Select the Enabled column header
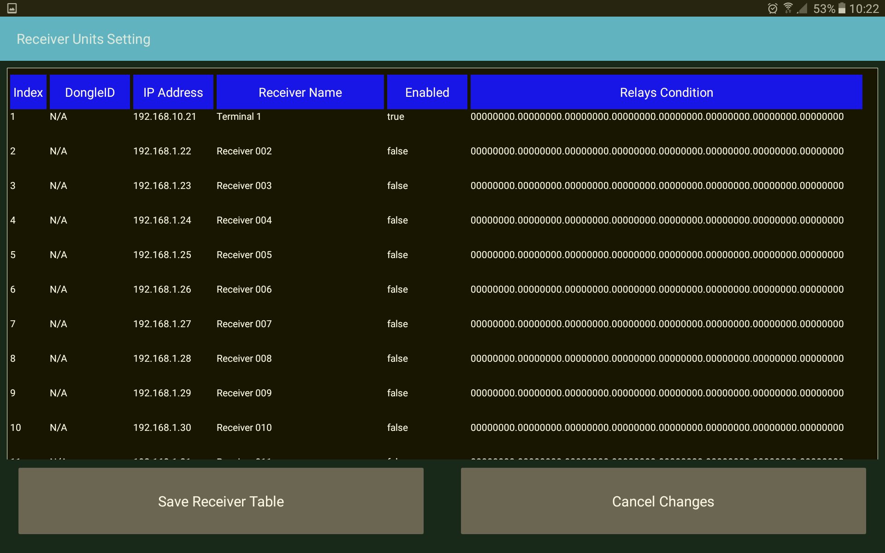The height and width of the screenshot is (553, 885). point(427,92)
